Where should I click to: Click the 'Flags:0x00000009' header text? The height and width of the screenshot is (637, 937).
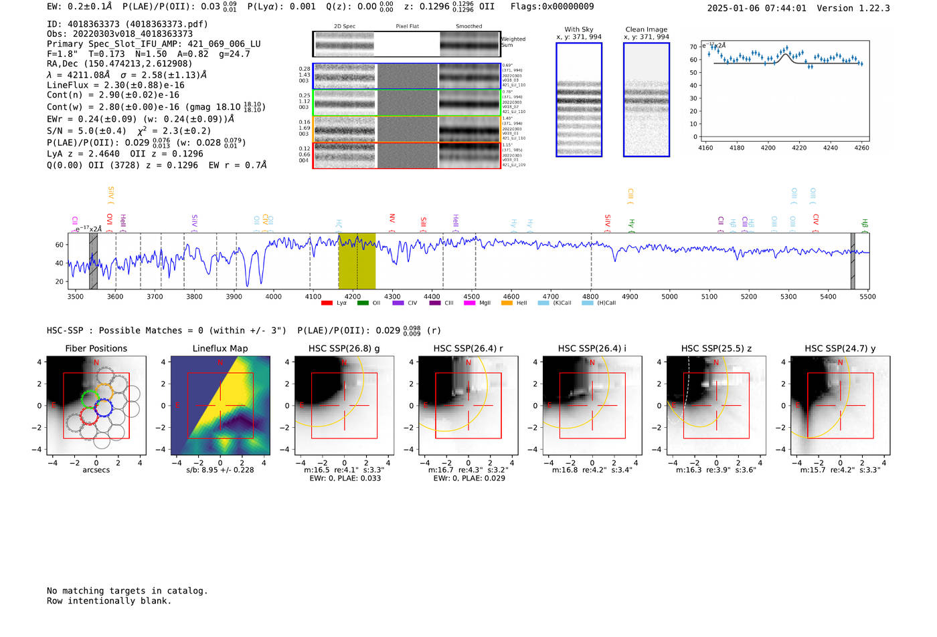pyautogui.click(x=552, y=7)
